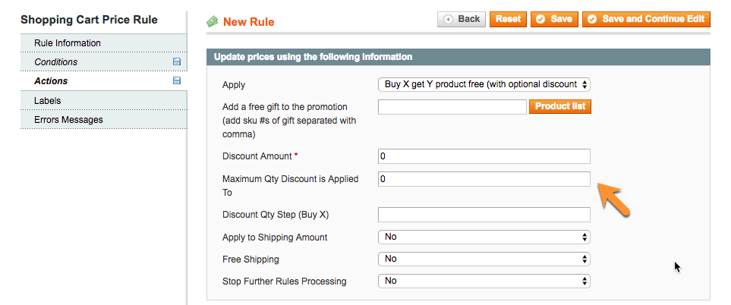Click the green New Rule header icon
This screenshot has width=731, height=305.
(213, 22)
